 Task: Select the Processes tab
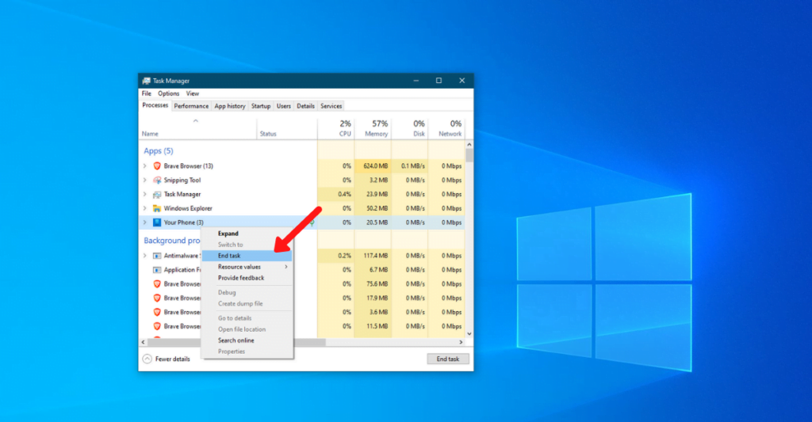[155, 105]
